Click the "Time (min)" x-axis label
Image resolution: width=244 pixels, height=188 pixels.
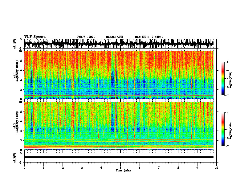coord(123,170)
